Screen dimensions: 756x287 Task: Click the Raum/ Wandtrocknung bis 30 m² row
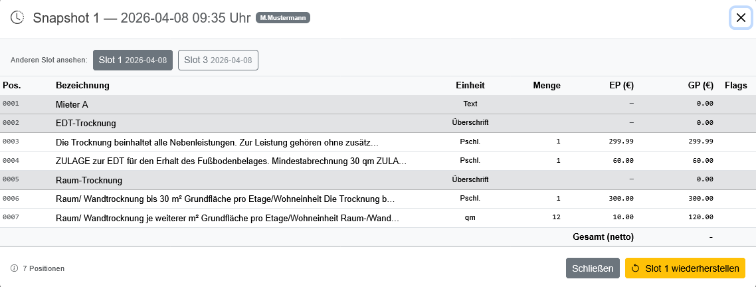pos(378,199)
